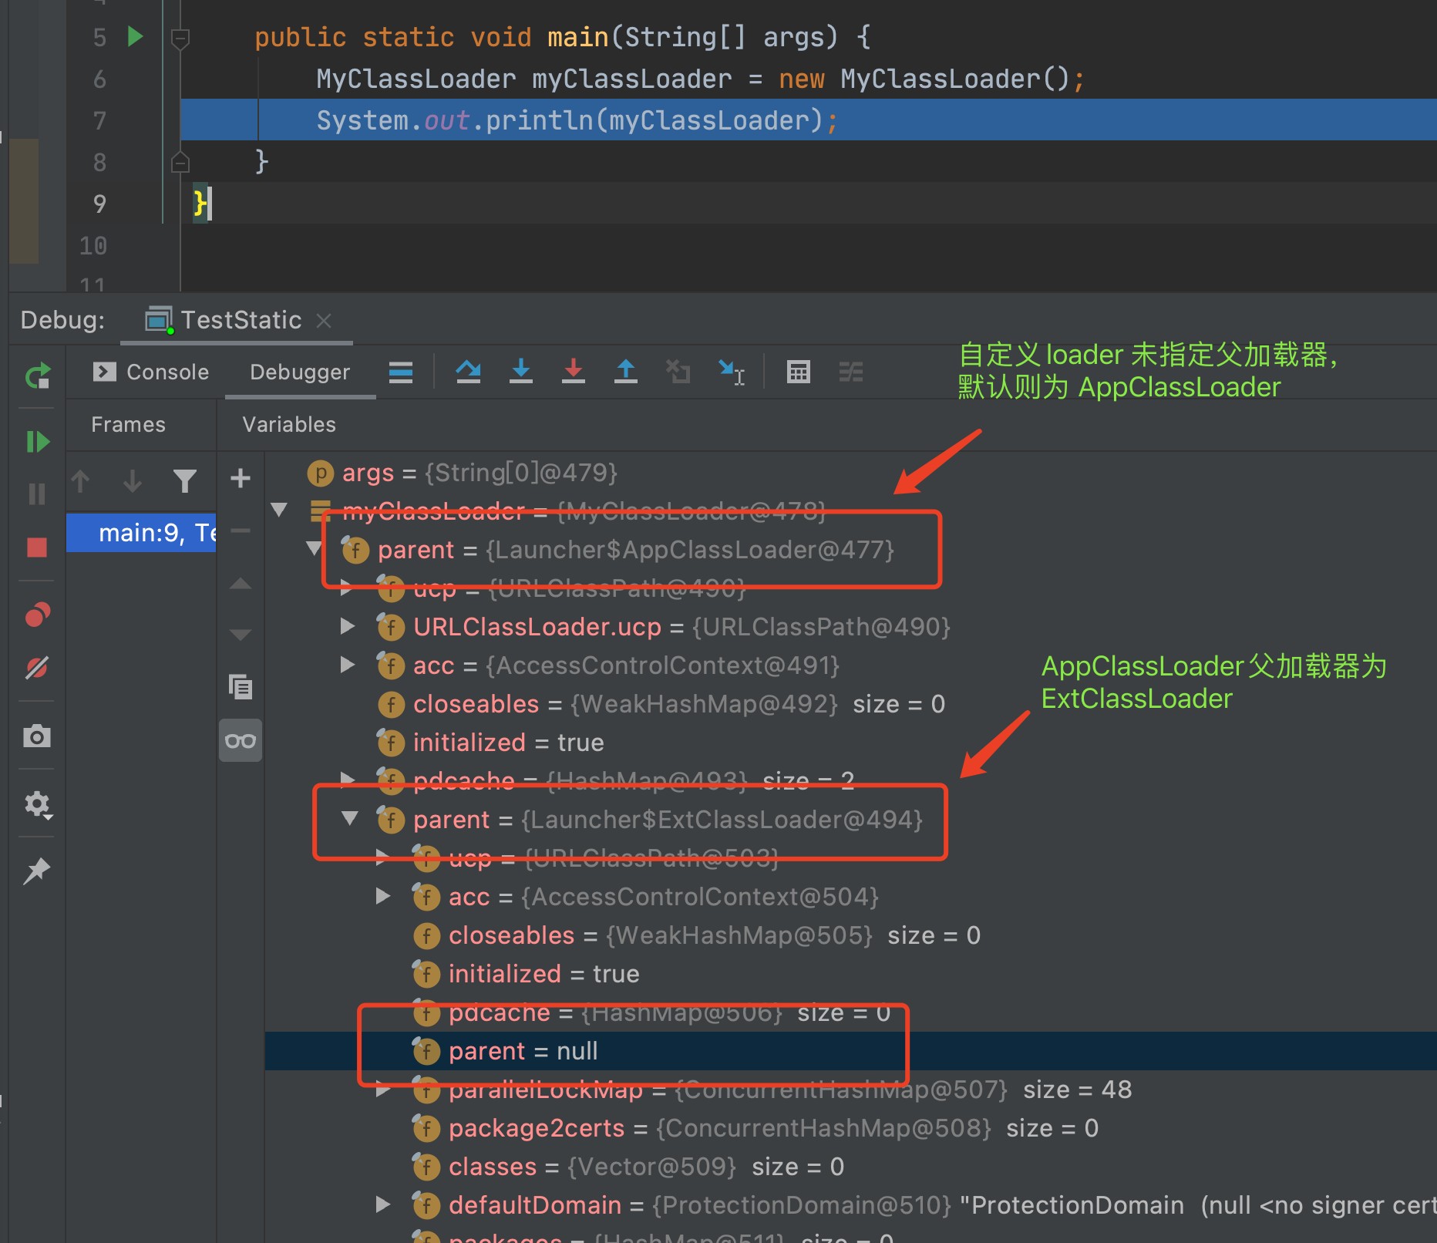This screenshot has height=1243, width=1437.
Task: Click Duplicate Watch copy icon
Action: click(x=241, y=686)
